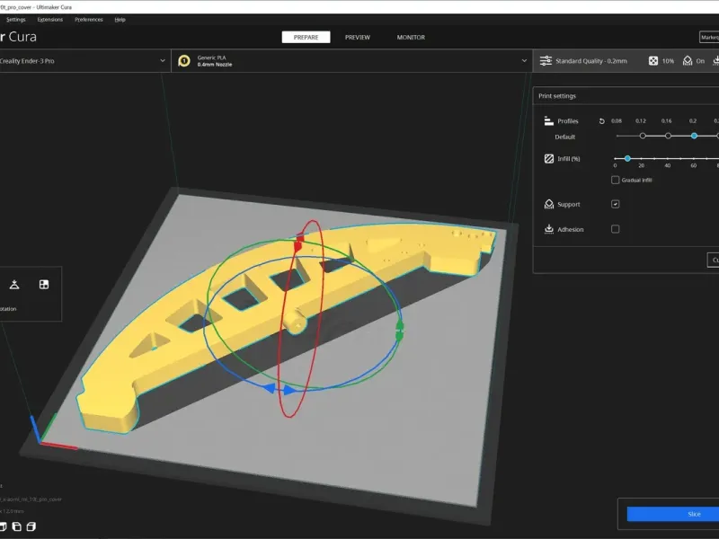719x539 pixels.
Task: Enable the Adhesion checkbox
Action: pyautogui.click(x=616, y=229)
